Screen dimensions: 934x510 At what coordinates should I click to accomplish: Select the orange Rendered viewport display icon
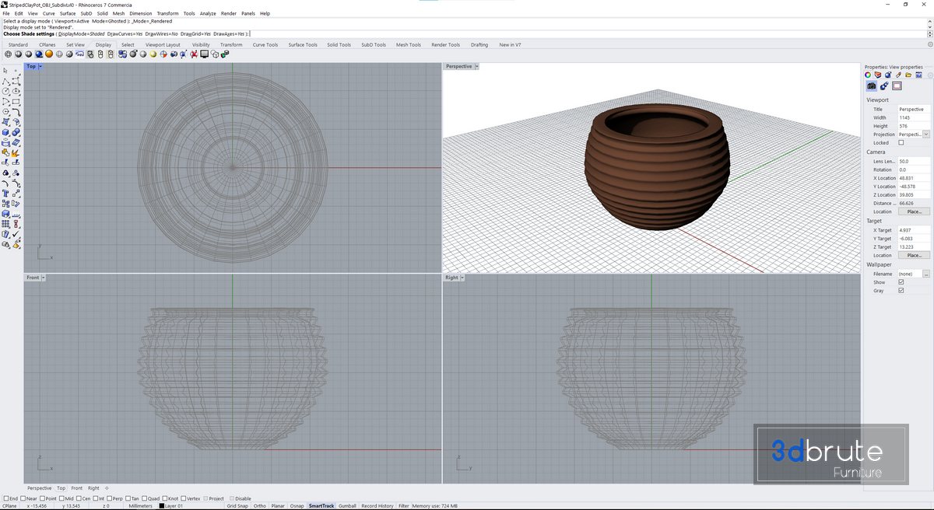(x=48, y=54)
